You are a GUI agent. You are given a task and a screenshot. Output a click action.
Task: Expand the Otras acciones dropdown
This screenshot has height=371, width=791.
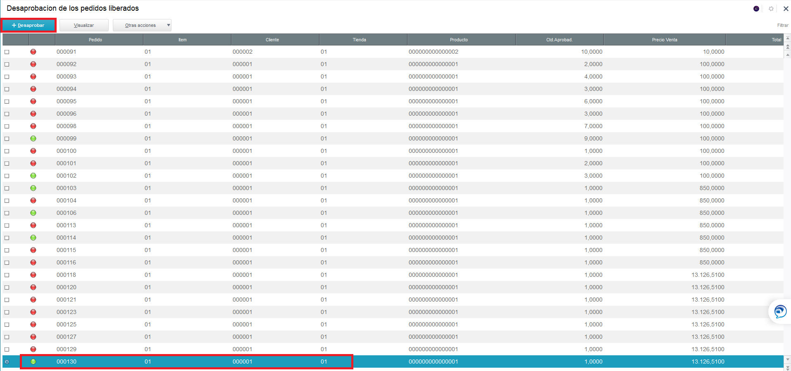coord(142,25)
